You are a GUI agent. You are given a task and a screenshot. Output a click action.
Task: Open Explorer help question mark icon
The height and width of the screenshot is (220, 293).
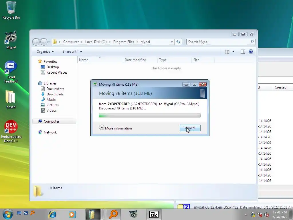click(251, 52)
